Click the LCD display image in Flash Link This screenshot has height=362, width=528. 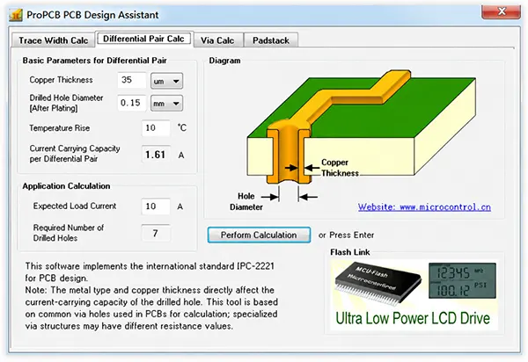(x=462, y=280)
